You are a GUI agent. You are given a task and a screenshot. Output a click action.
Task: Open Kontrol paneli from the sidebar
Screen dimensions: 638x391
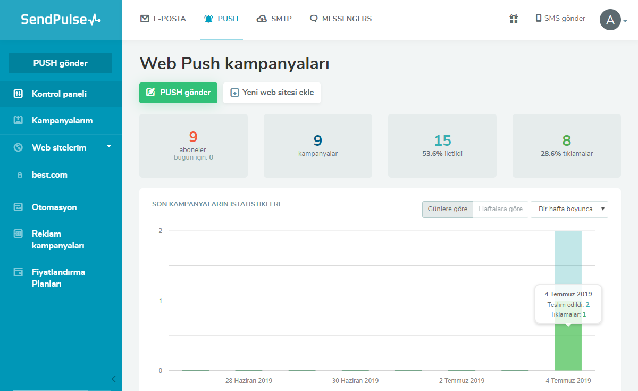59,94
